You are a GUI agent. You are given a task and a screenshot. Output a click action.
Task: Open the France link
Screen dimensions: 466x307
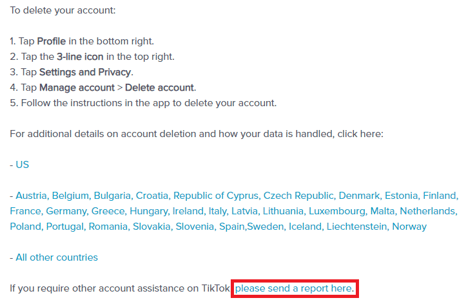tap(25, 211)
